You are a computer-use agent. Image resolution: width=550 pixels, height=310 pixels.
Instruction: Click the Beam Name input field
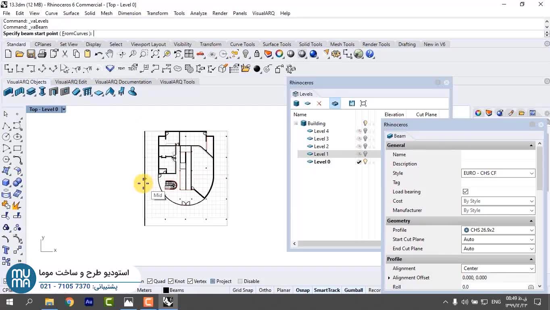coord(498,155)
